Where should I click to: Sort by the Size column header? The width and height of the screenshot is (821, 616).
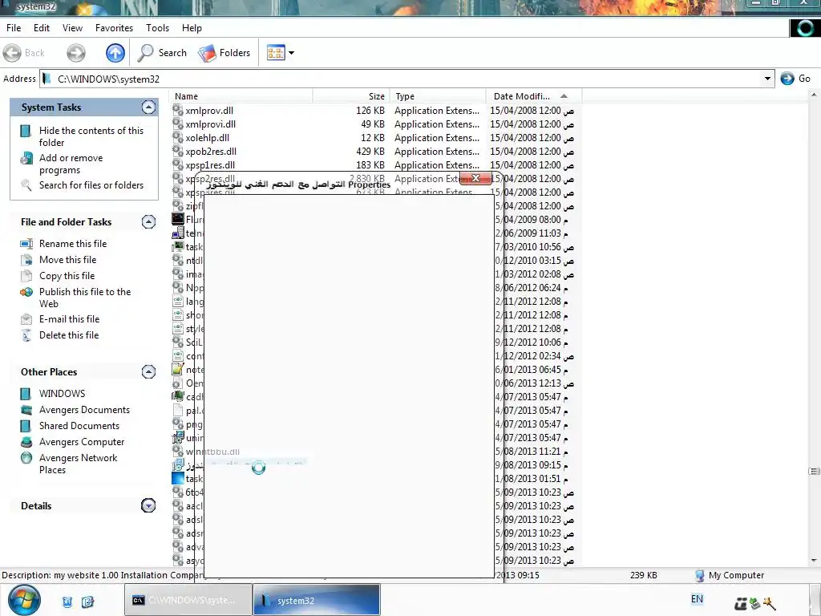tap(351, 96)
